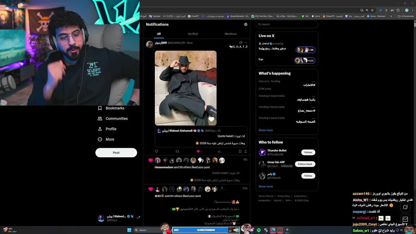Open the All Bookmarks folder
Image resolution: width=416 pixels, height=234 pixels.
[x=406, y=16]
